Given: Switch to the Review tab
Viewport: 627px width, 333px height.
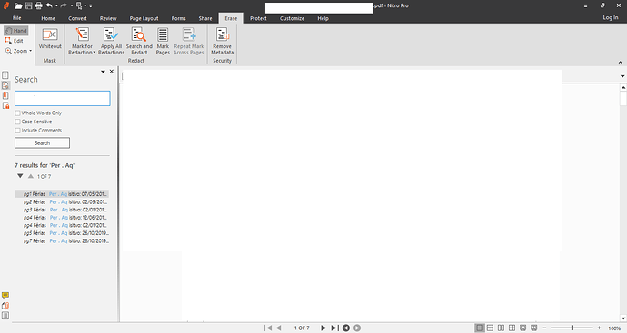Looking at the screenshot, I should point(108,18).
